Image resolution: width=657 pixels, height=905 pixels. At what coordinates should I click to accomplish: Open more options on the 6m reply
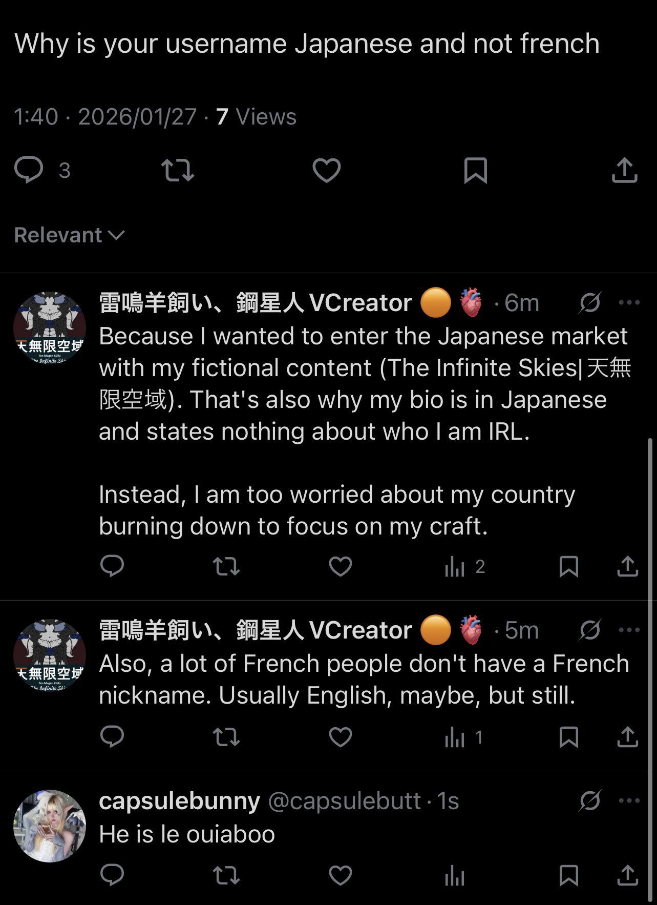(629, 302)
